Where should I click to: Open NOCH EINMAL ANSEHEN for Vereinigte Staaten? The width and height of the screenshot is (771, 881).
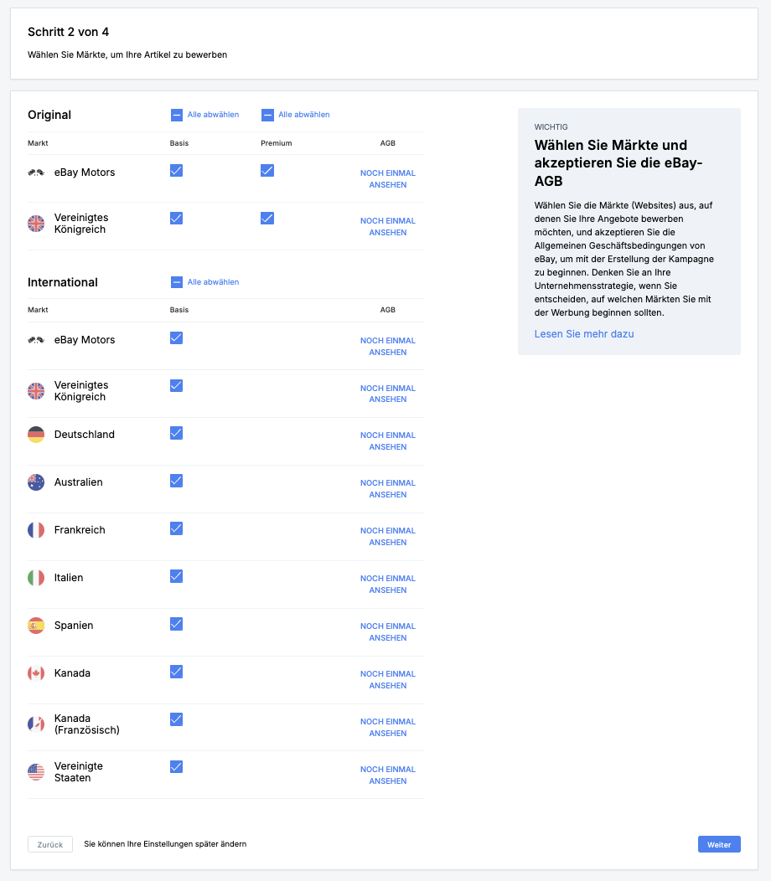pos(388,775)
